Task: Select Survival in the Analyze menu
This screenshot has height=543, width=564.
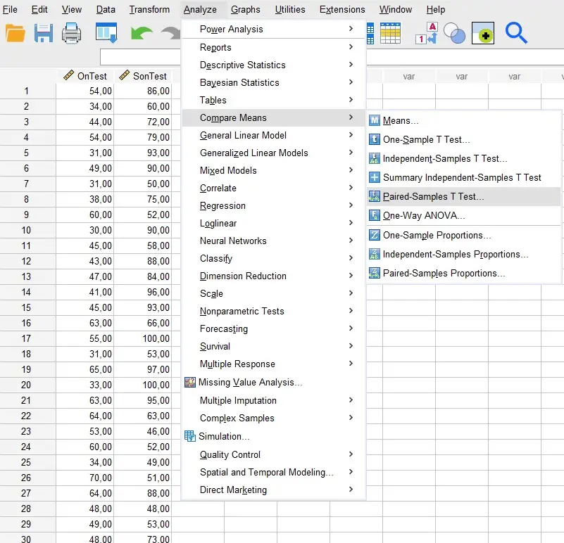Action: [x=274, y=347]
